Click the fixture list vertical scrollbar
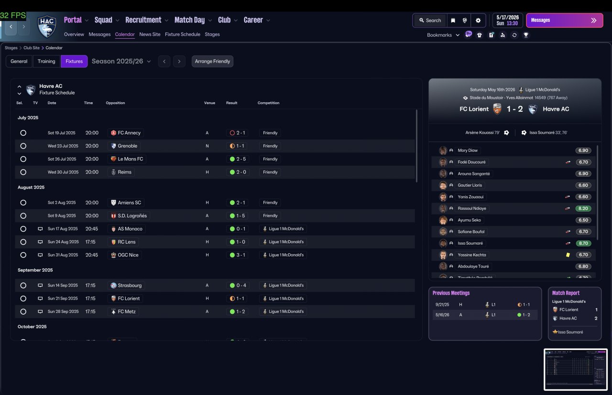 [416, 146]
